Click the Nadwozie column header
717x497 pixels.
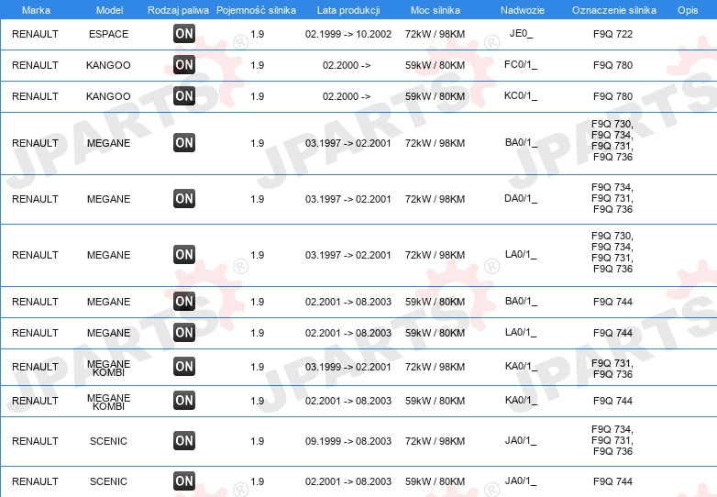(x=523, y=10)
